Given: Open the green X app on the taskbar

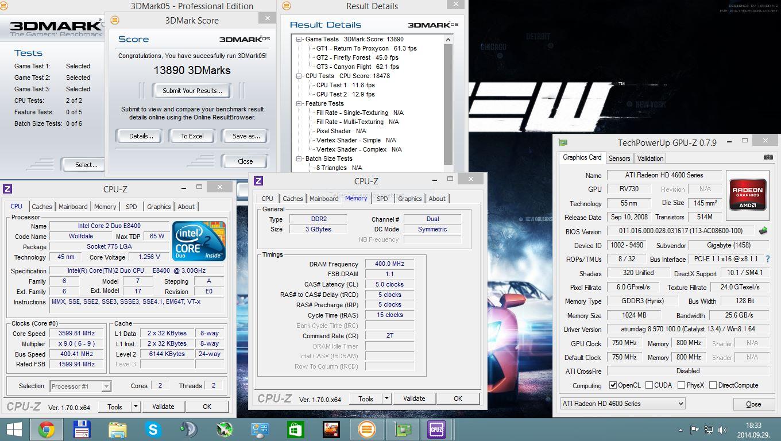Looking at the screenshot, I should point(224,430).
